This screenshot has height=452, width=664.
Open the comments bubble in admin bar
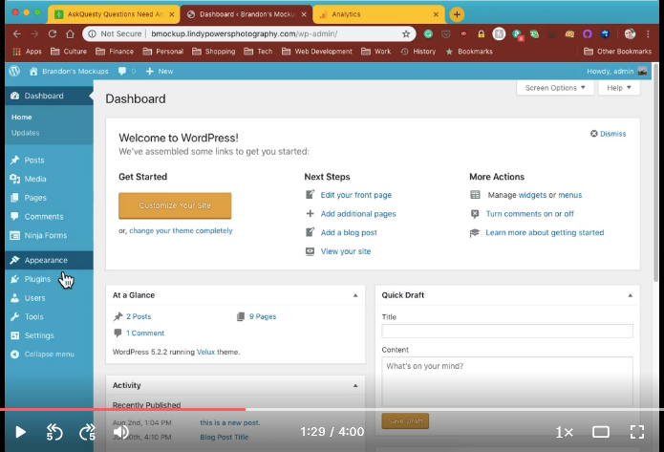[122, 71]
